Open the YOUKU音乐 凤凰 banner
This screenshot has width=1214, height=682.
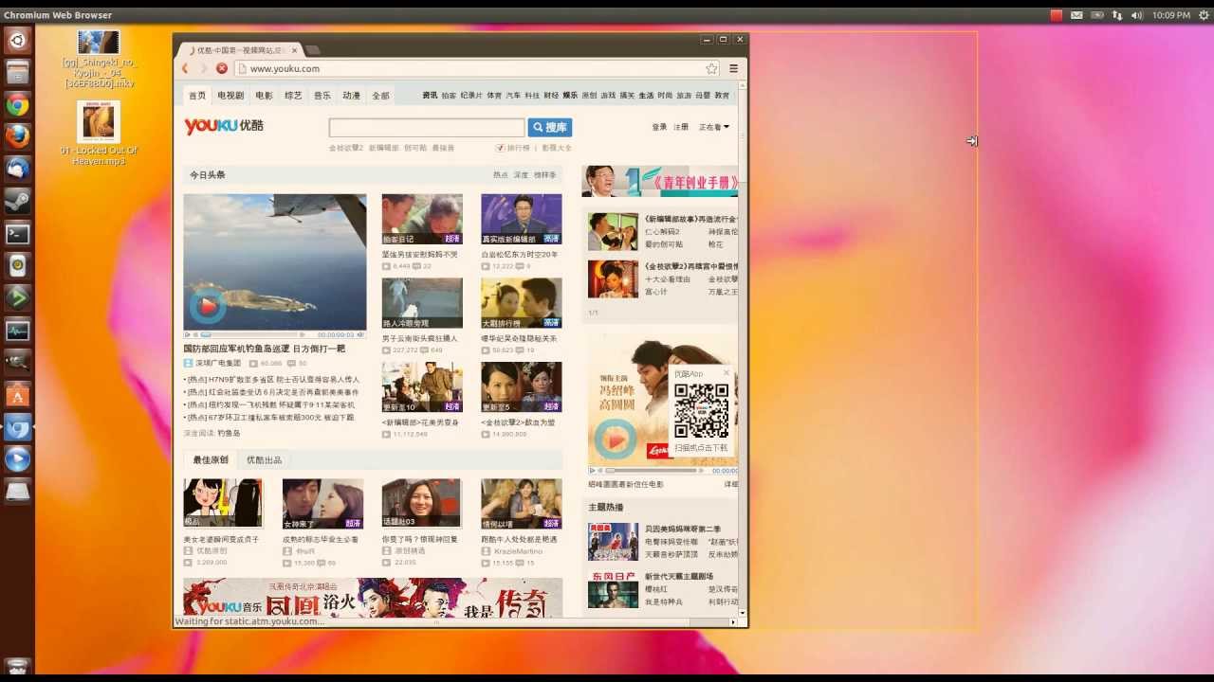click(x=373, y=598)
